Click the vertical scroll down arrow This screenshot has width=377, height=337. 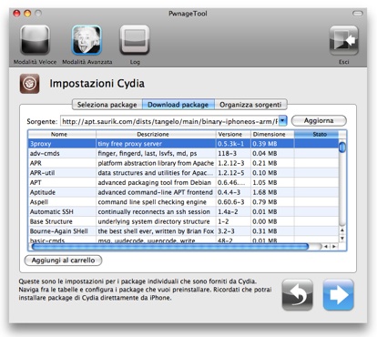(342, 239)
